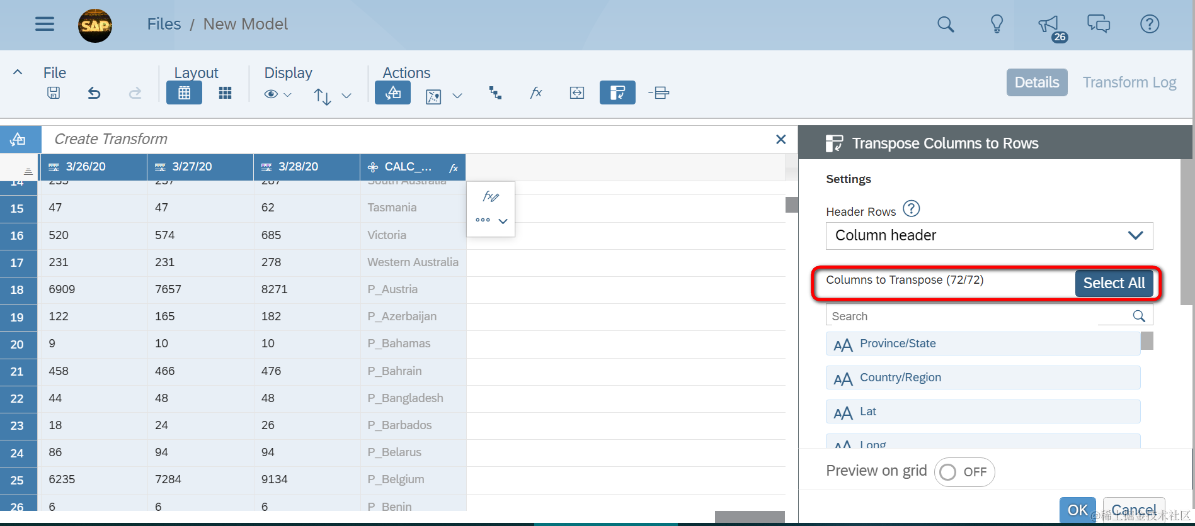Open the Transform Log panel
This screenshot has width=1195, height=526.
coord(1129,82)
